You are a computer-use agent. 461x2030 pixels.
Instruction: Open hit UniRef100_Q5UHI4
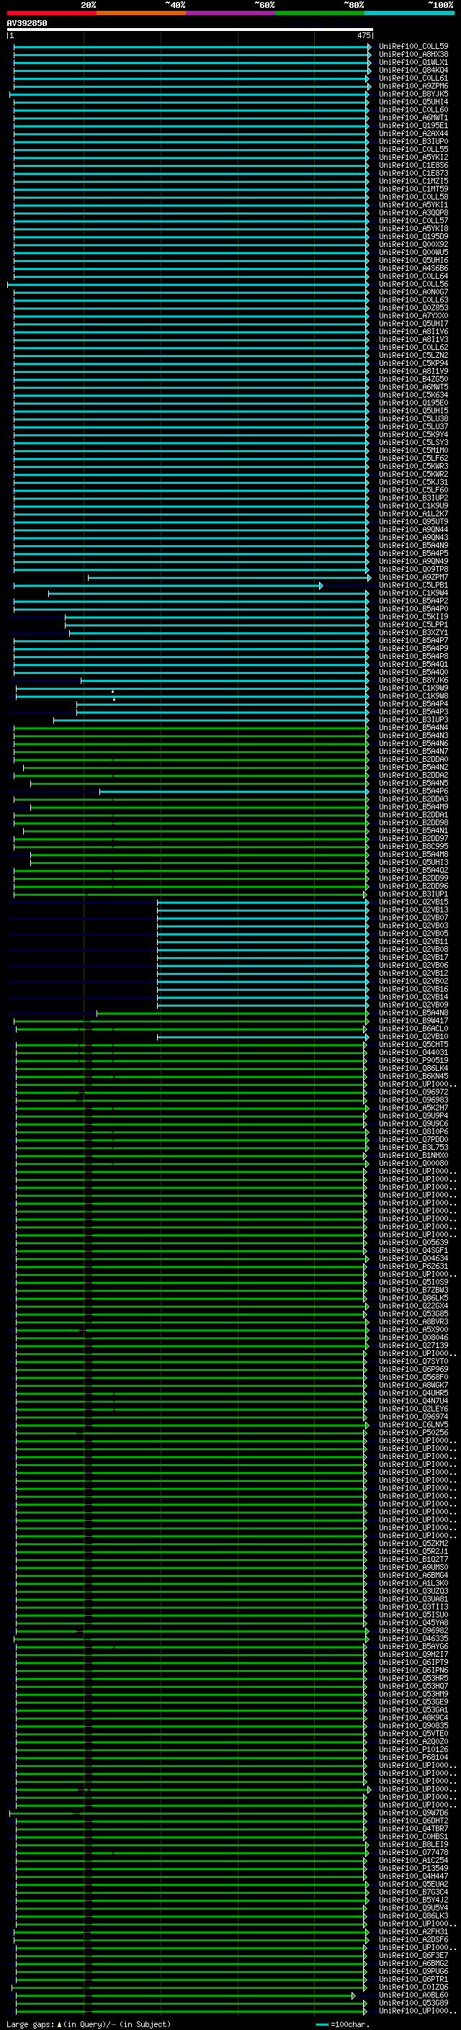413,102
